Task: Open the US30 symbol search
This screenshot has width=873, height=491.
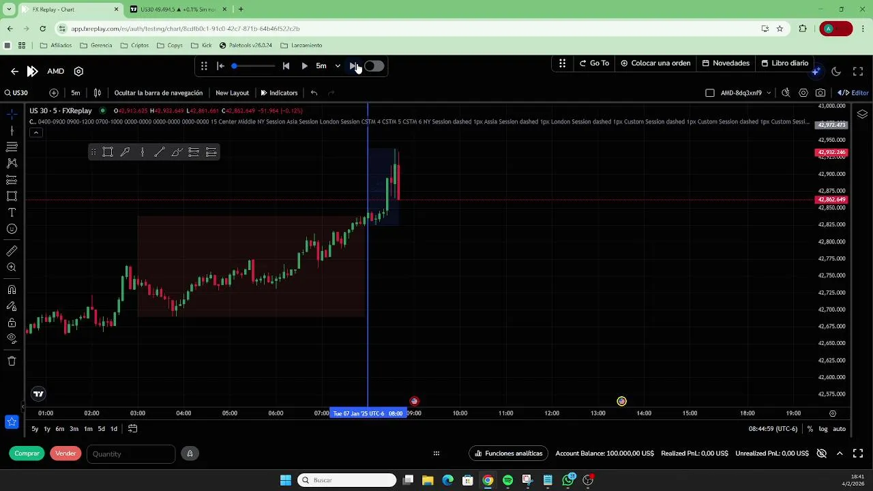Action: click(16, 93)
